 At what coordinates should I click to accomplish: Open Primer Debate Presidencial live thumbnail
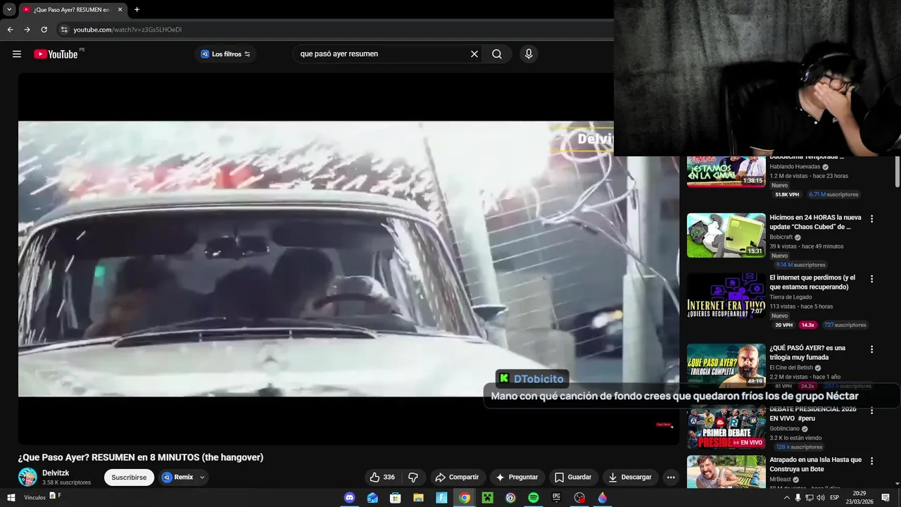[726, 427]
